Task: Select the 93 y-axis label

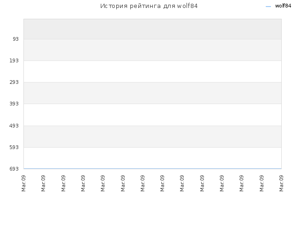Action: click(15, 39)
